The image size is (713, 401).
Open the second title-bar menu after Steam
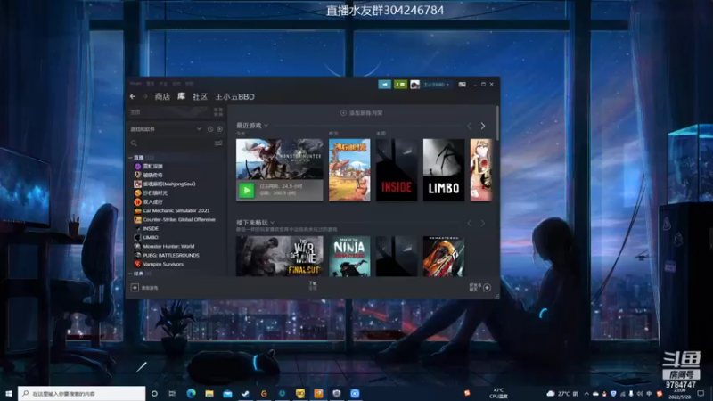[150, 84]
